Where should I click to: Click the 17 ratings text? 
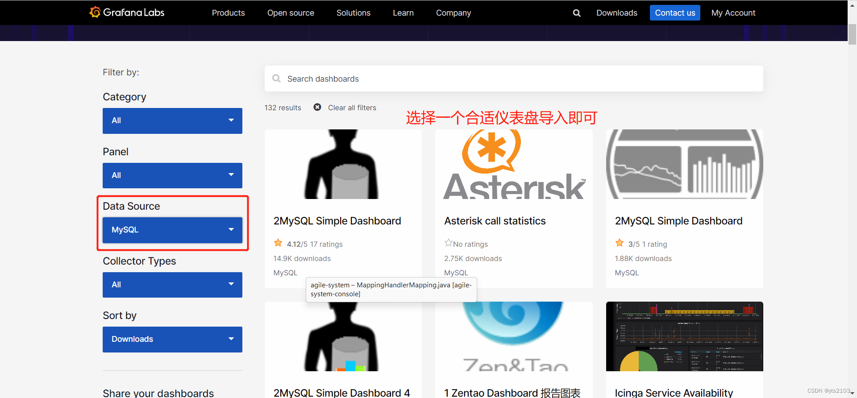click(326, 244)
